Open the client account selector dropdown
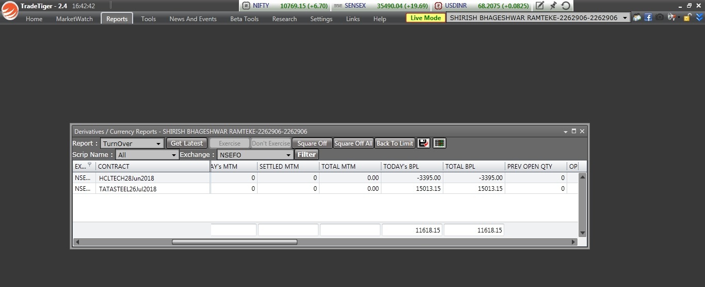This screenshot has width=705, height=287. [538, 17]
